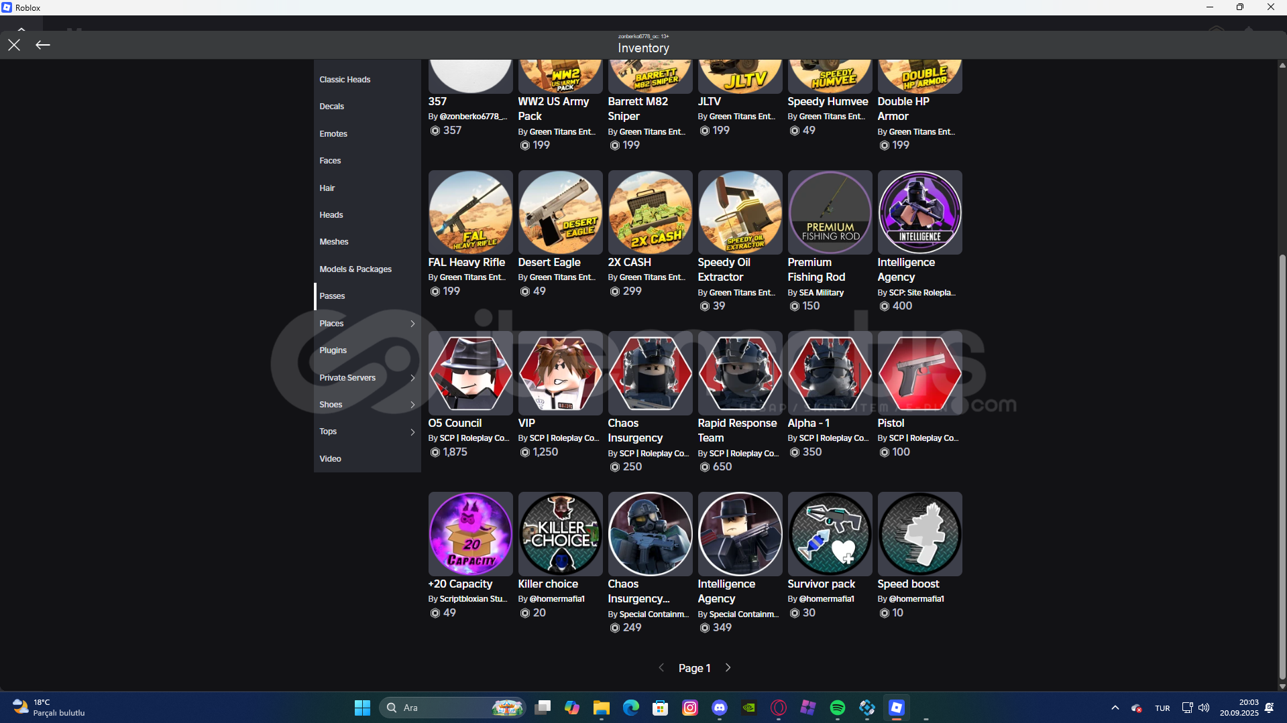Open the Speedy Humvee title link
This screenshot has width=1287, height=723.
click(828, 101)
